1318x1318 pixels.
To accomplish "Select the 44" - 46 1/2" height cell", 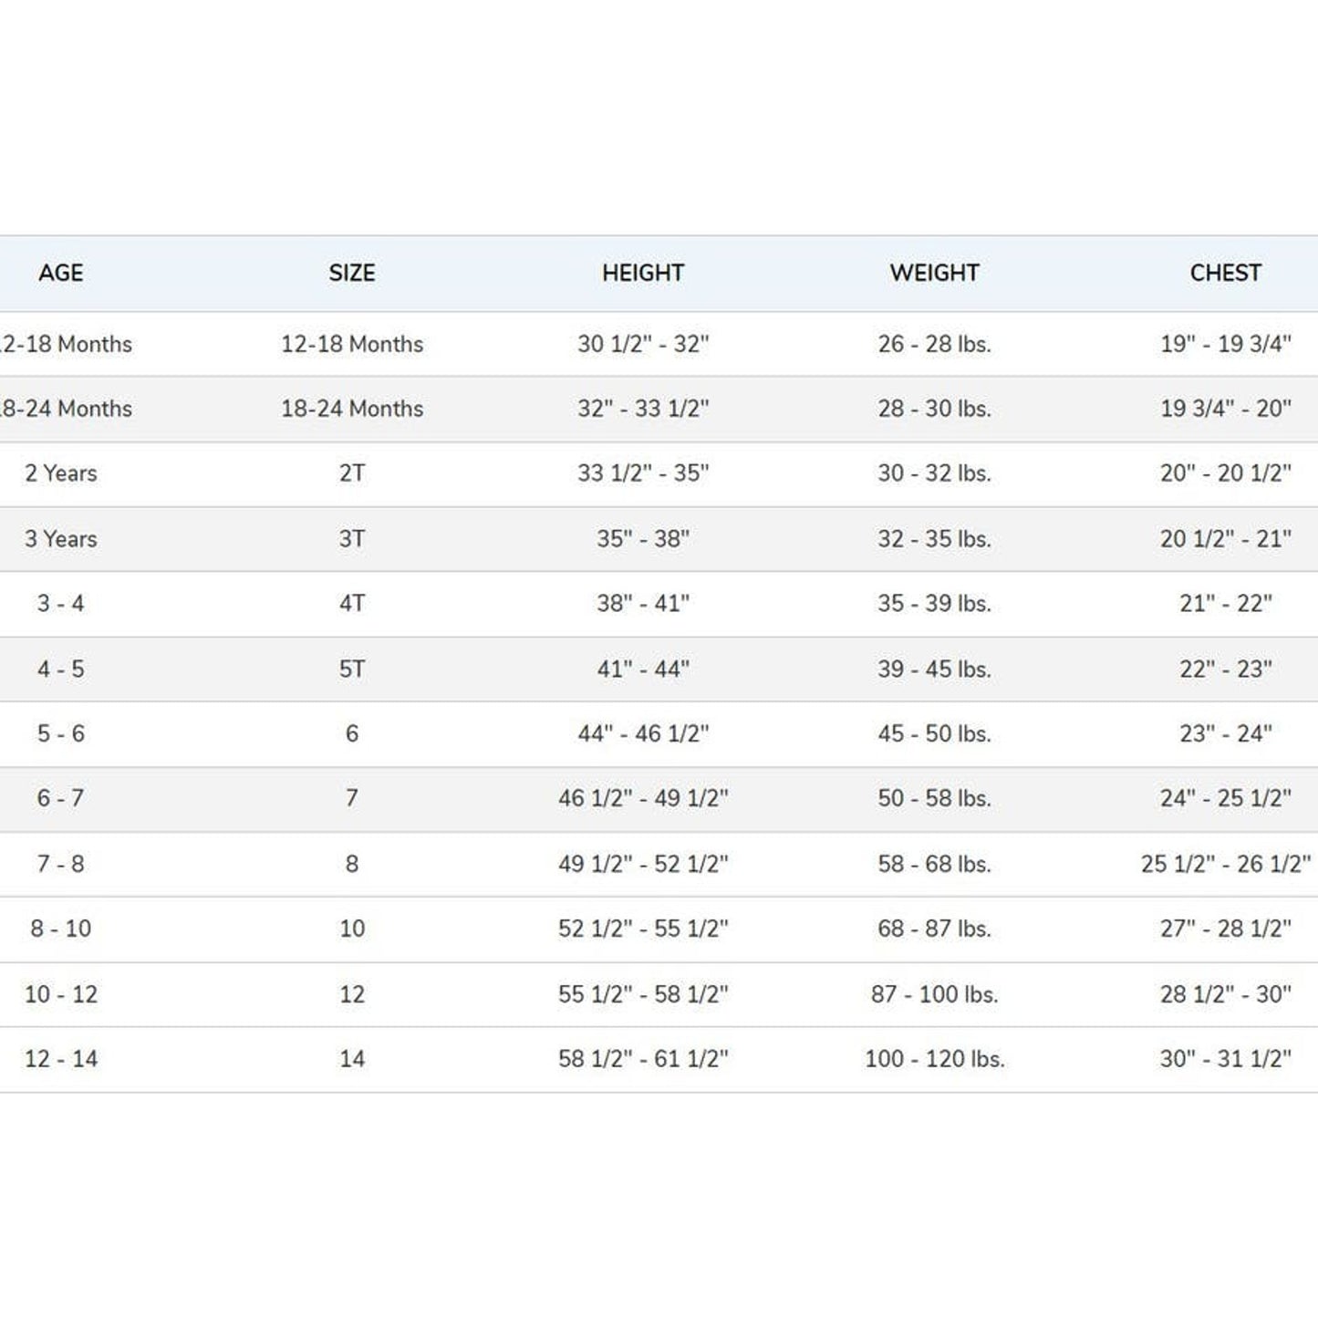I will pos(643,734).
